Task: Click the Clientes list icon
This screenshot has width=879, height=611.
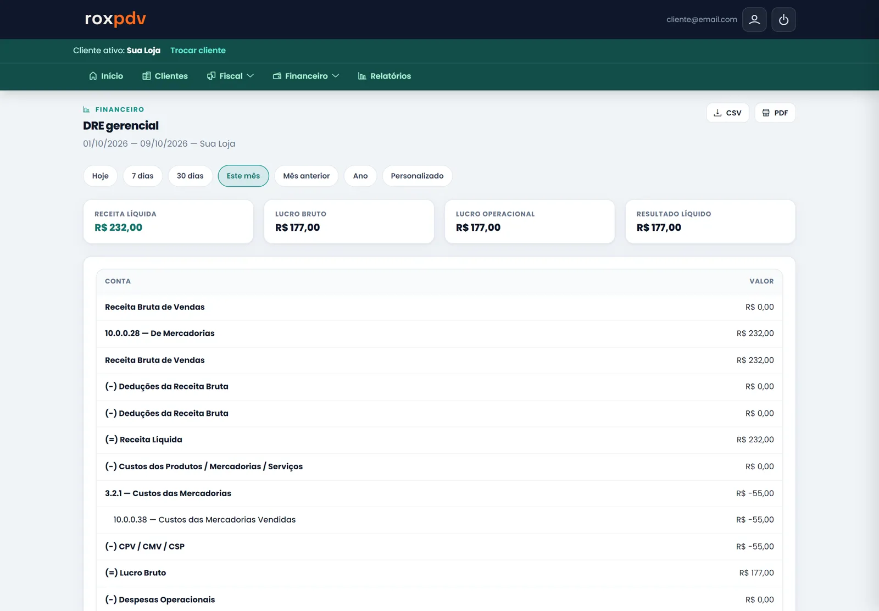Action: coord(147,76)
